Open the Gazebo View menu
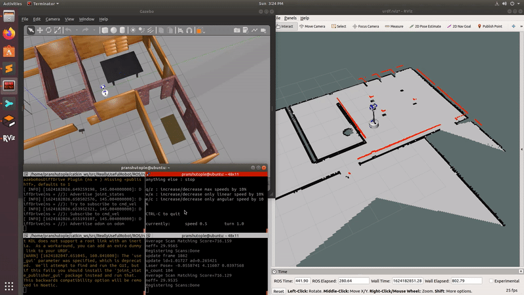The width and height of the screenshot is (524, 295). click(69, 19)
